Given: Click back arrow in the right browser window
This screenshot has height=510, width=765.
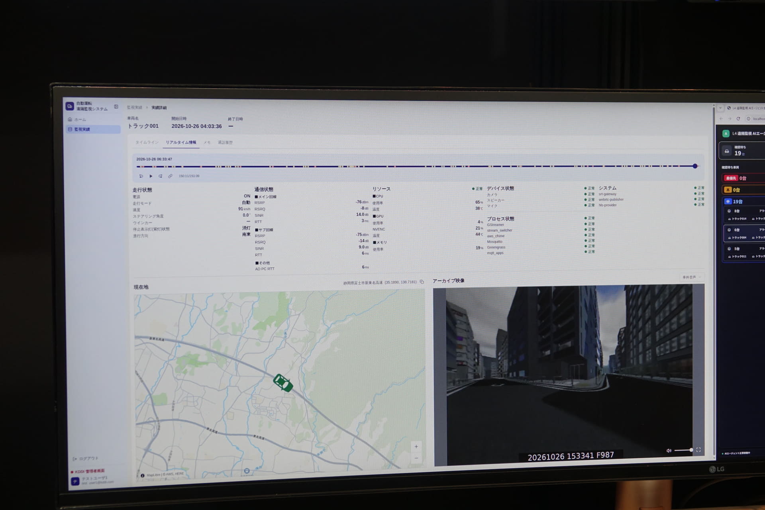Looking at the screenshot, I should [x=721, y=119].
